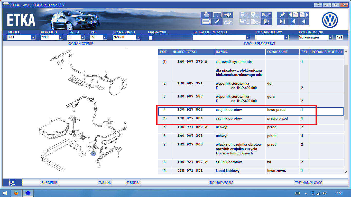
Task: Click the printer icon in the toolbar
Action: [x=206, y=15]
